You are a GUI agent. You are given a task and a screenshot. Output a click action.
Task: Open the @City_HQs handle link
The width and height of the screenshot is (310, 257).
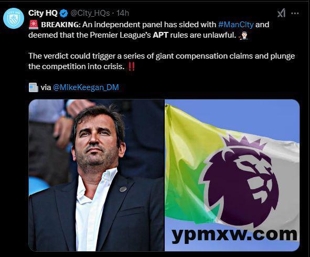pos(90,14)
